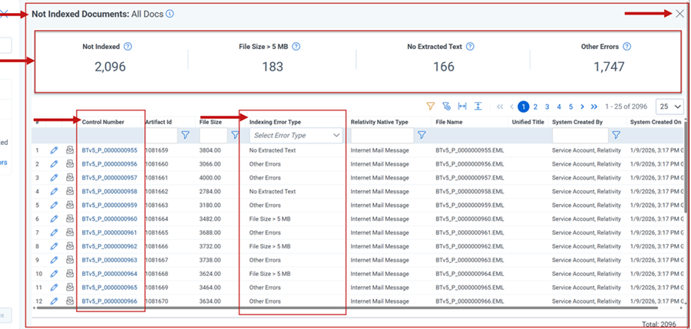Viewport: 691px width, 329px height.
Task: Click the Artifact Id column filter funnel
Action: click(186, 135)
